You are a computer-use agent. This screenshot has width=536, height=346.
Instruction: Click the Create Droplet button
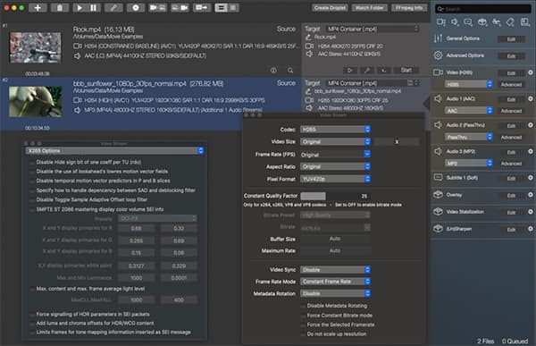(330, 7)
